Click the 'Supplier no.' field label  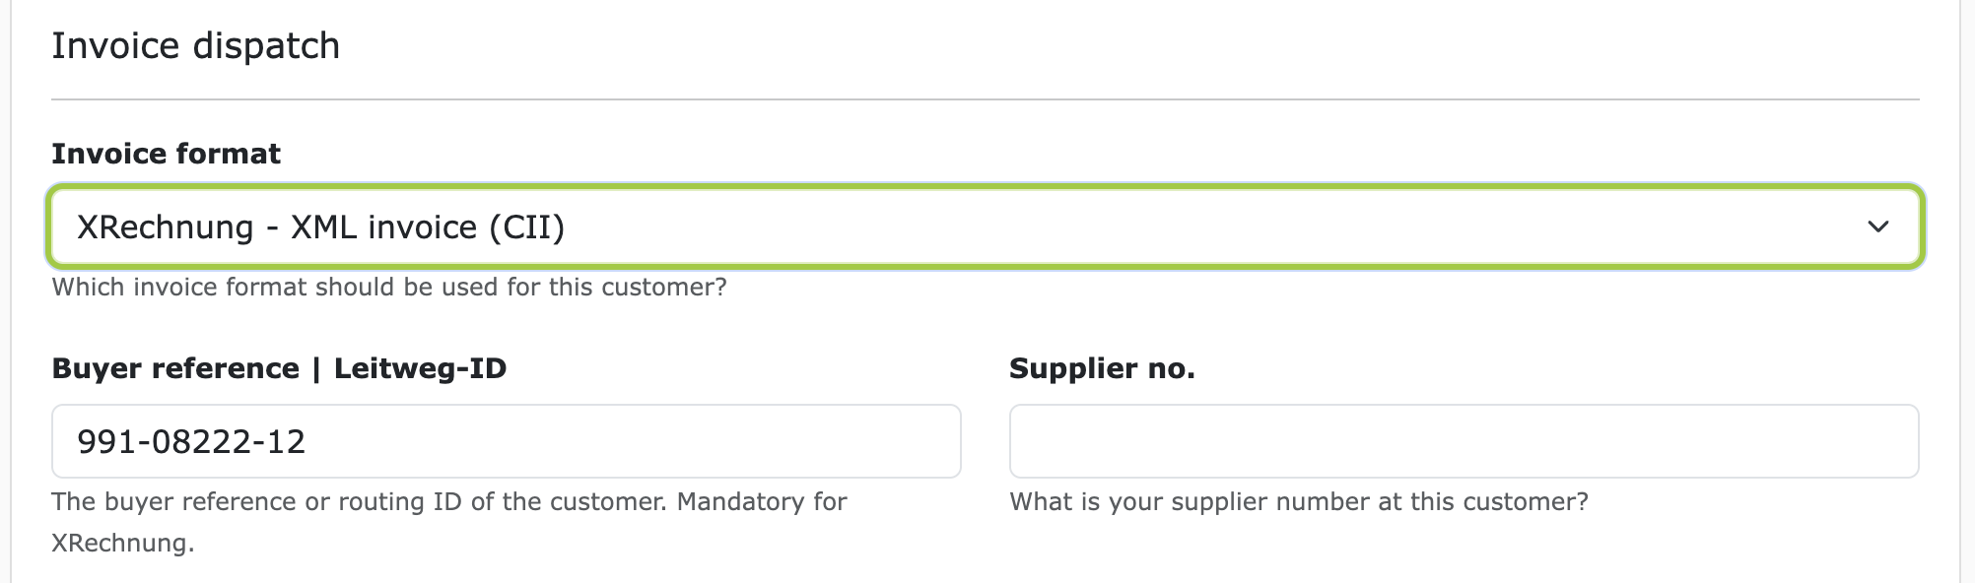(1101, 368)
